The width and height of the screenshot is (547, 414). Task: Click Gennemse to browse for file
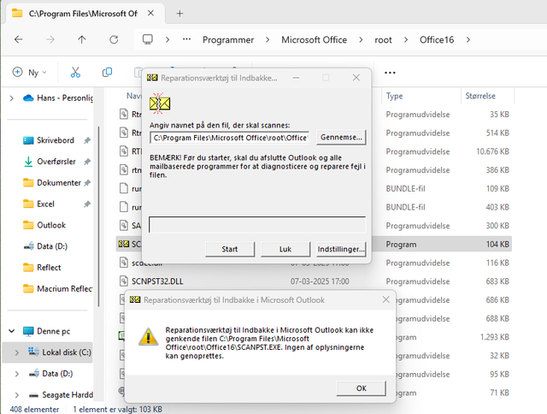tap(341, 138)
